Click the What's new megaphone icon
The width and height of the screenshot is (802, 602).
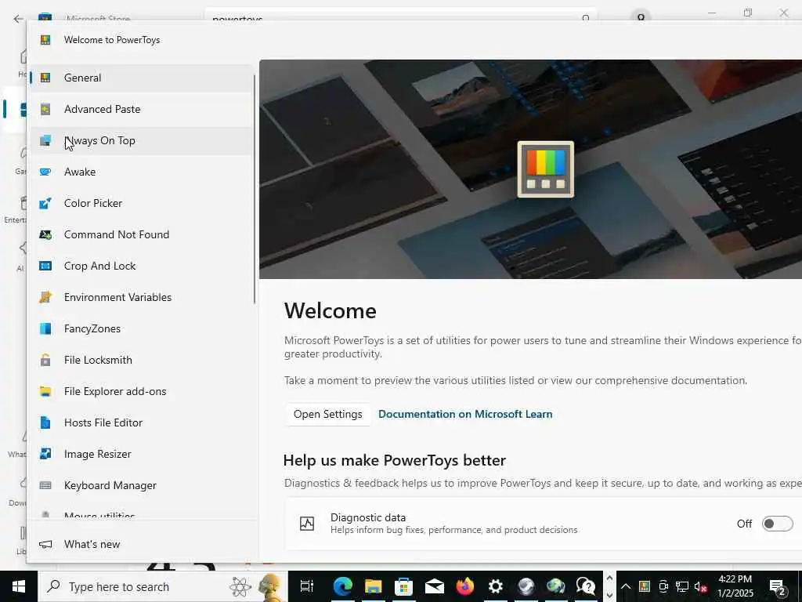point(45,544)
